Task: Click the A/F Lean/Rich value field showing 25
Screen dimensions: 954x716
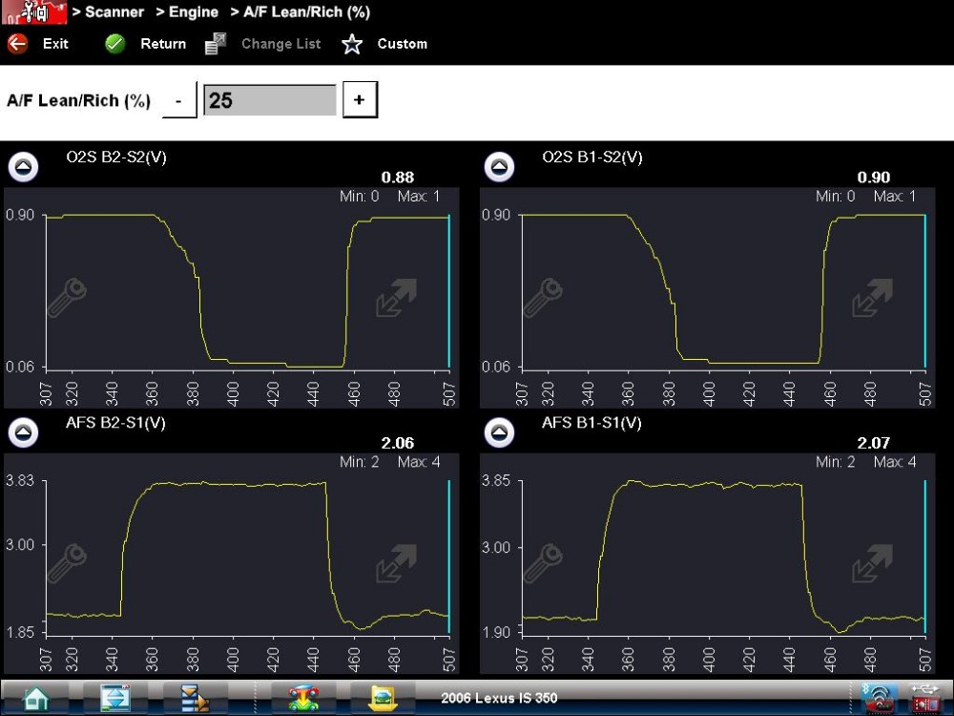Action: point(270,100)
